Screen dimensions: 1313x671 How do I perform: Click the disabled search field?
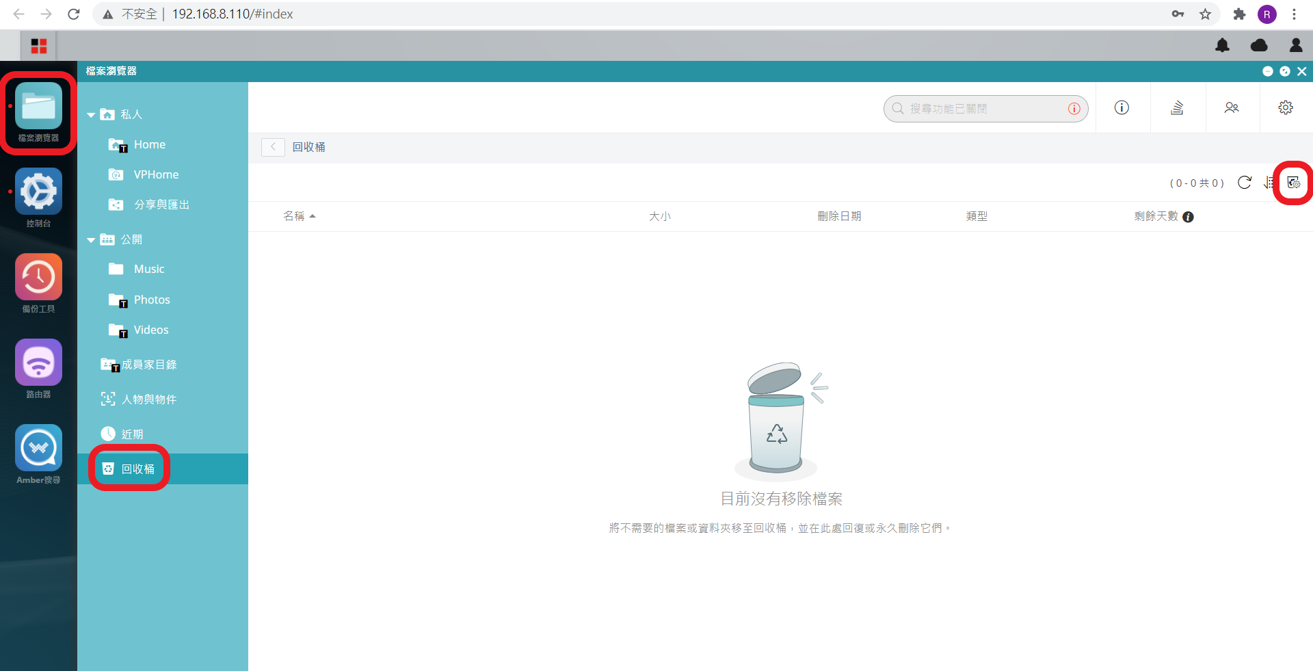tap(985, 109)
